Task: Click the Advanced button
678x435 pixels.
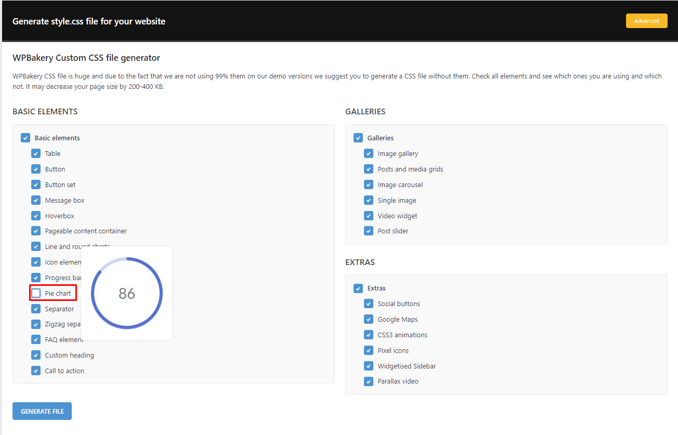Action: (646, 21)
